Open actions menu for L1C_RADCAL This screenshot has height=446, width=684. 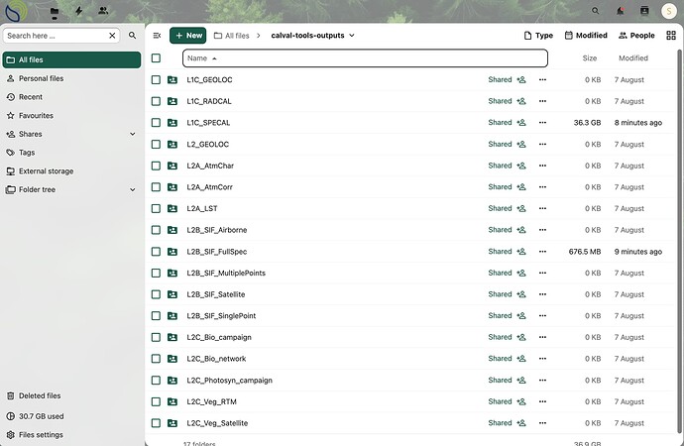[542, 101]
